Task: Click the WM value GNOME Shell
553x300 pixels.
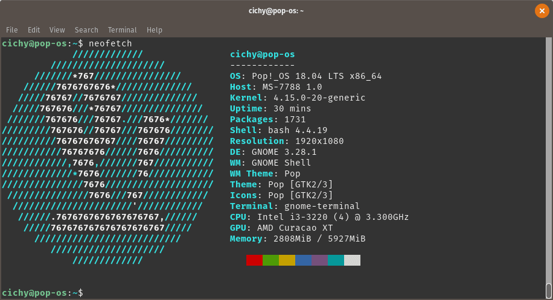Action: pos(281,163)
